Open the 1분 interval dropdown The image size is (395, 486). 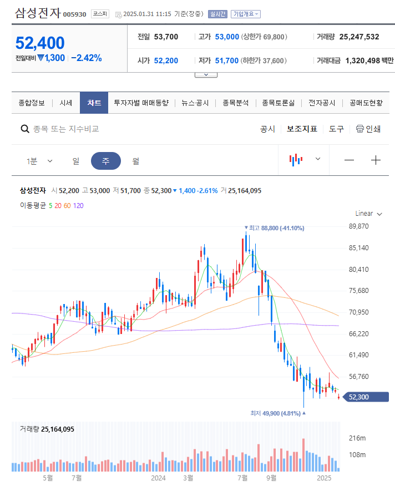click(39, 161)
